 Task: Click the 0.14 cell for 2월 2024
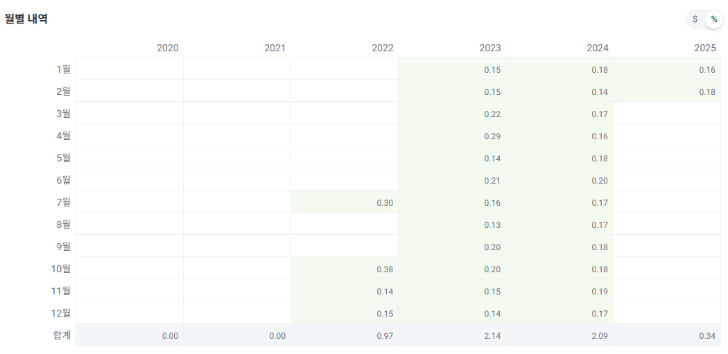pyautogui.click(x=560, y=92)
